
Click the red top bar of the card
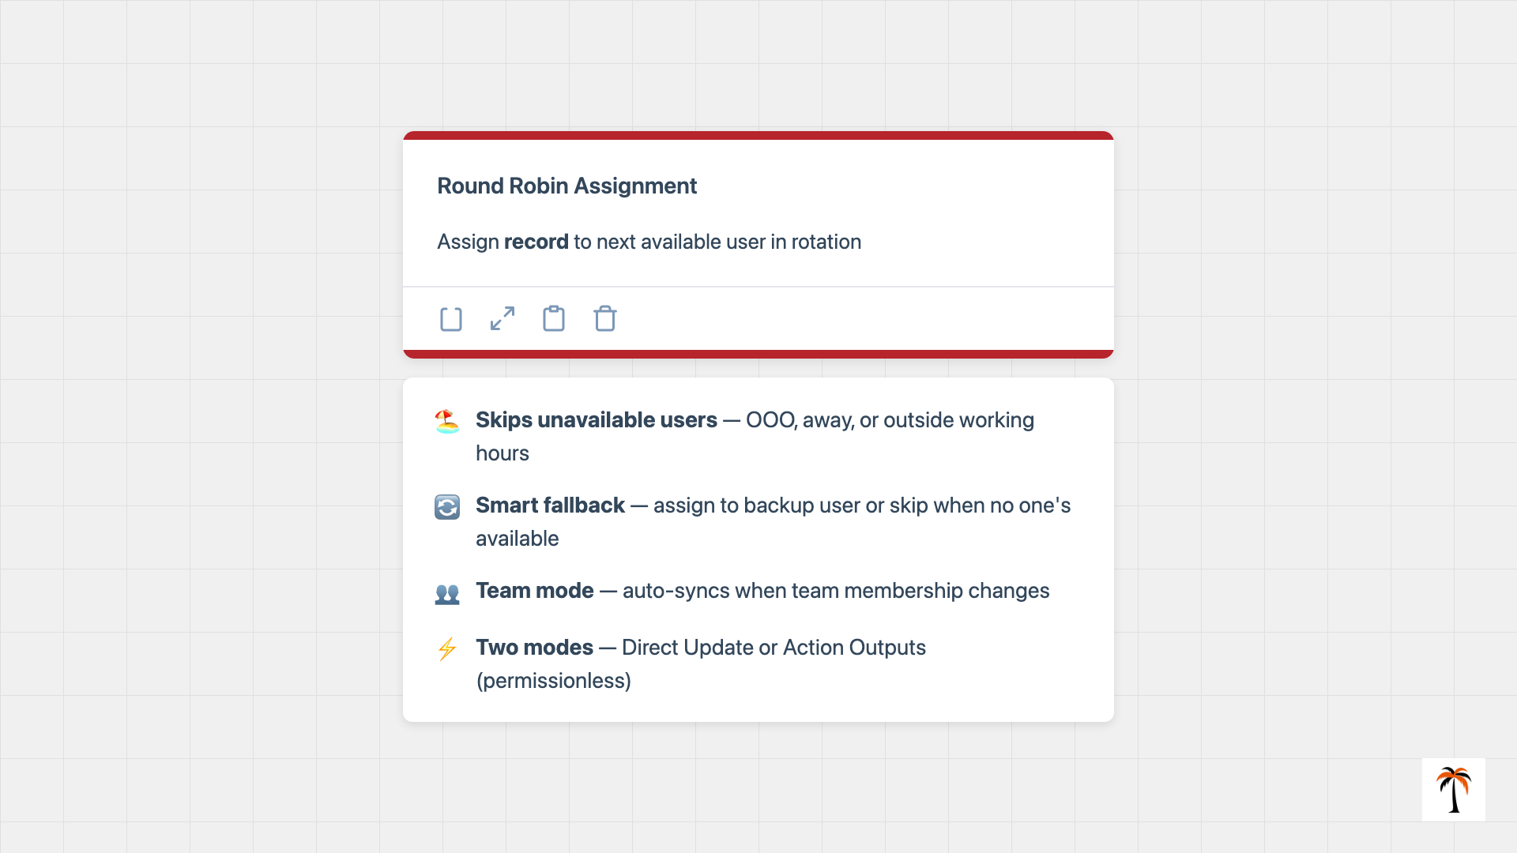(758, 136)
